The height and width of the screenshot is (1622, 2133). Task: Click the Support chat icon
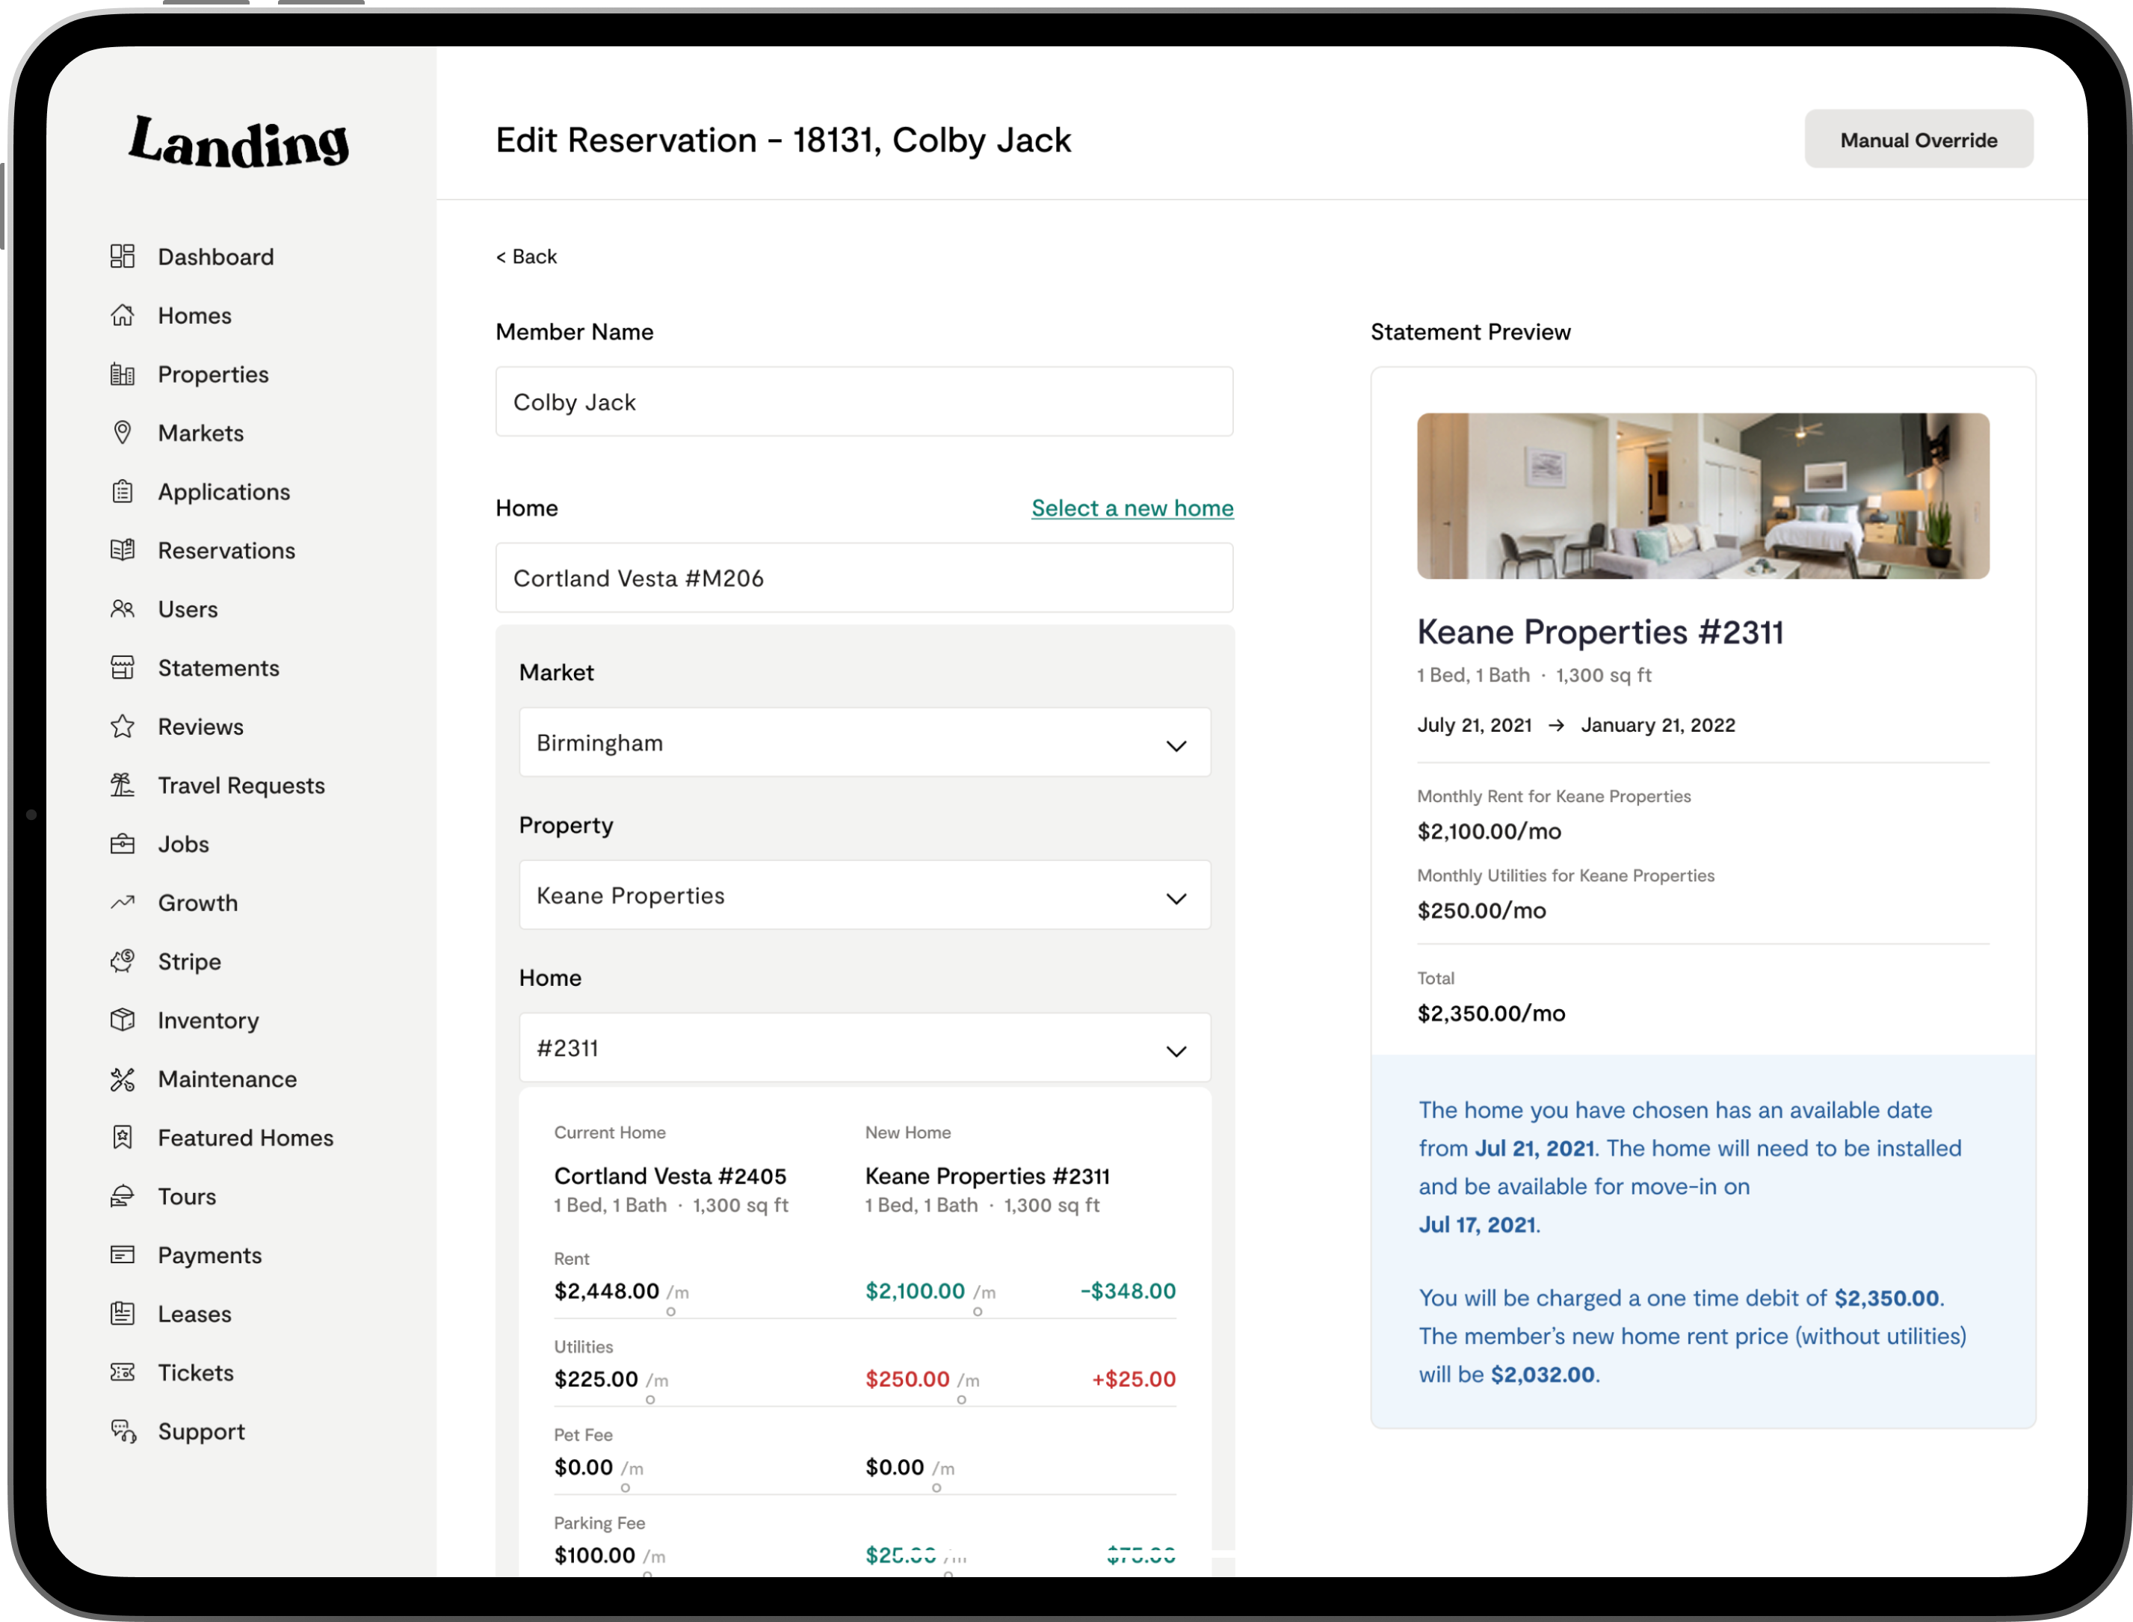point(123,1431)
